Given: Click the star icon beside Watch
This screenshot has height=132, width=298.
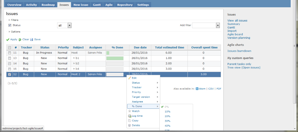Looking at the screenshot, I should 130,111.
